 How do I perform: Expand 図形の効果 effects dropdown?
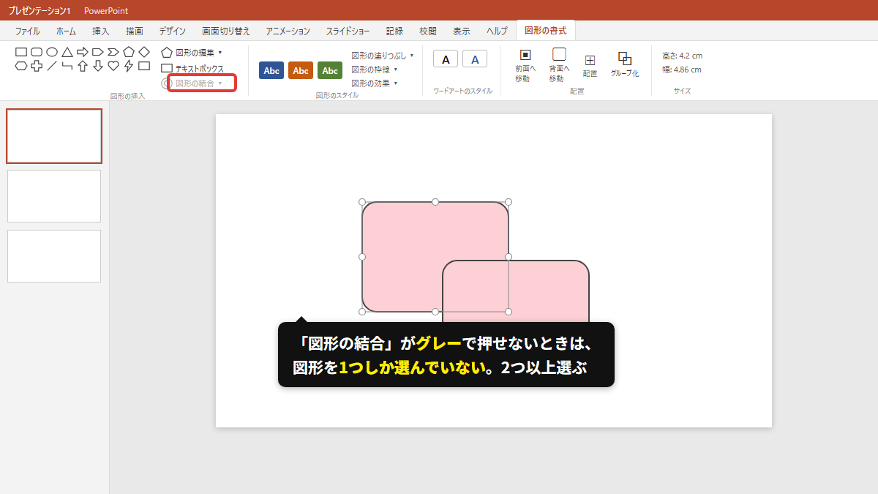(x=375, y=83)
